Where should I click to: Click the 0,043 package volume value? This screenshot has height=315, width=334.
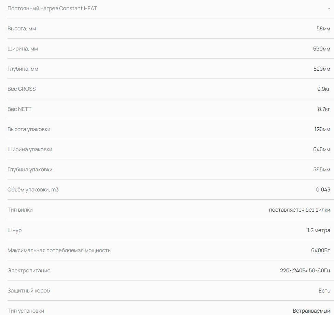(x=323, y=190)
